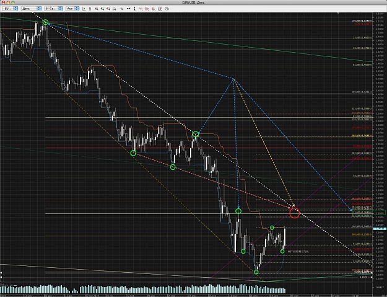Click the first magnifier zoom icon
Screen dimensions: 387x297
tap(97, 9)
